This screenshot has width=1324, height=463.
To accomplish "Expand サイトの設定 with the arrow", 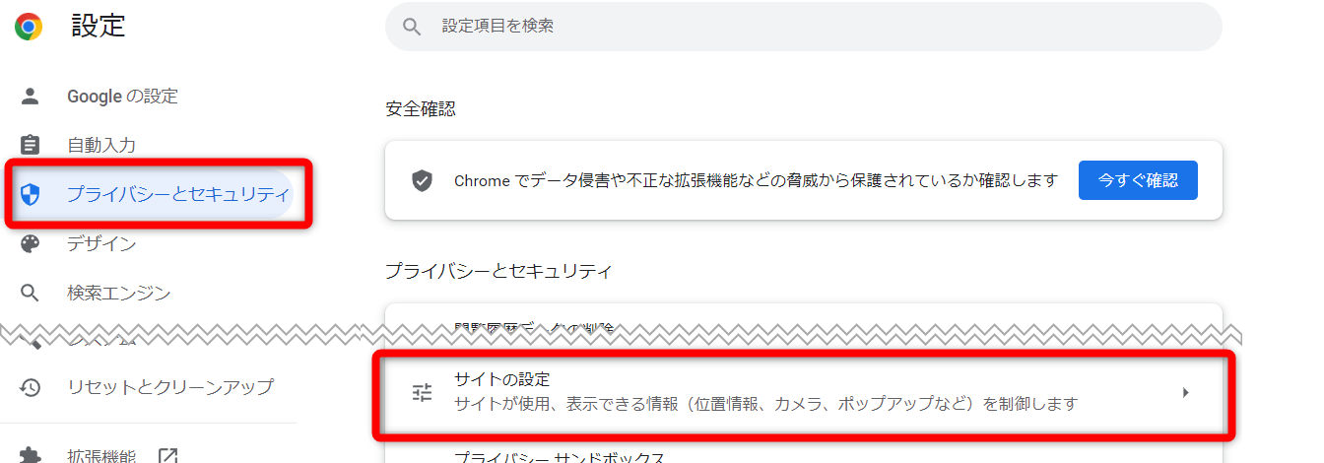I will 1185,392.
